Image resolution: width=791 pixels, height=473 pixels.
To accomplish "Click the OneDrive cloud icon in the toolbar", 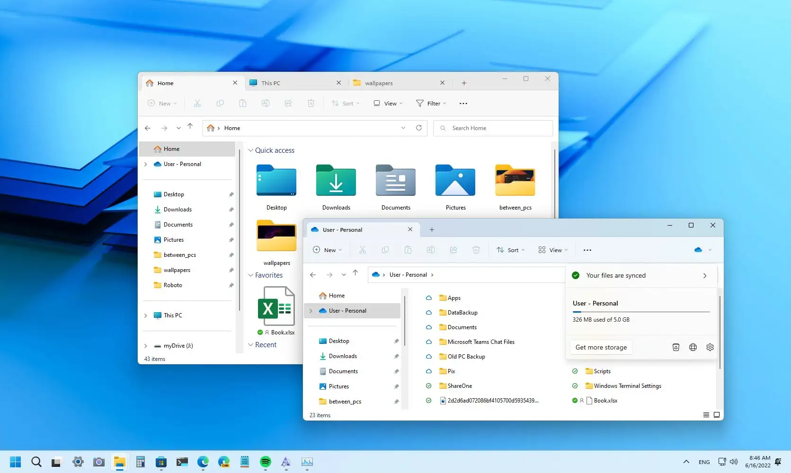I will coord(697,250).
